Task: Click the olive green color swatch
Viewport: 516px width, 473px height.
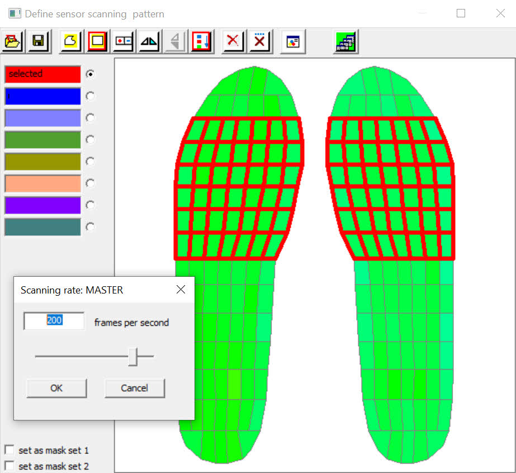Action: pyautogui.click(x=43, y=162)
